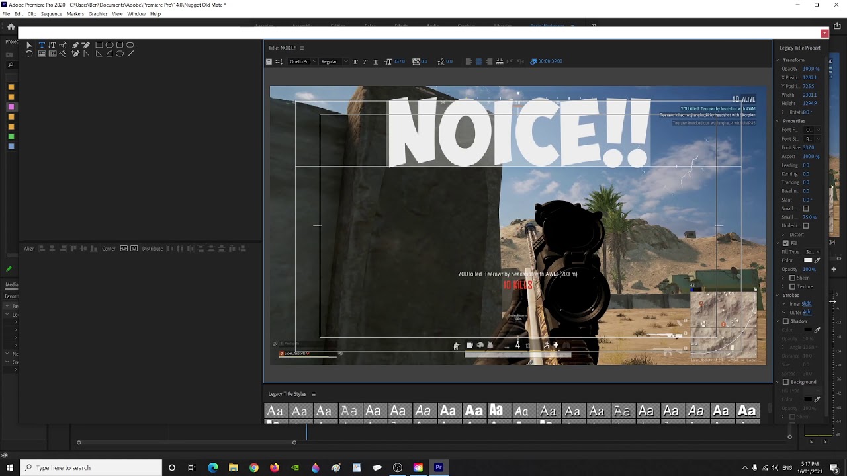This screenshot has width=847, height=476.
Task: Select the Path Type tool
Action: point(63,45)
